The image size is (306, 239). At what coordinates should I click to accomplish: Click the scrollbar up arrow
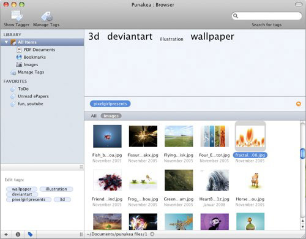[303, 221]
